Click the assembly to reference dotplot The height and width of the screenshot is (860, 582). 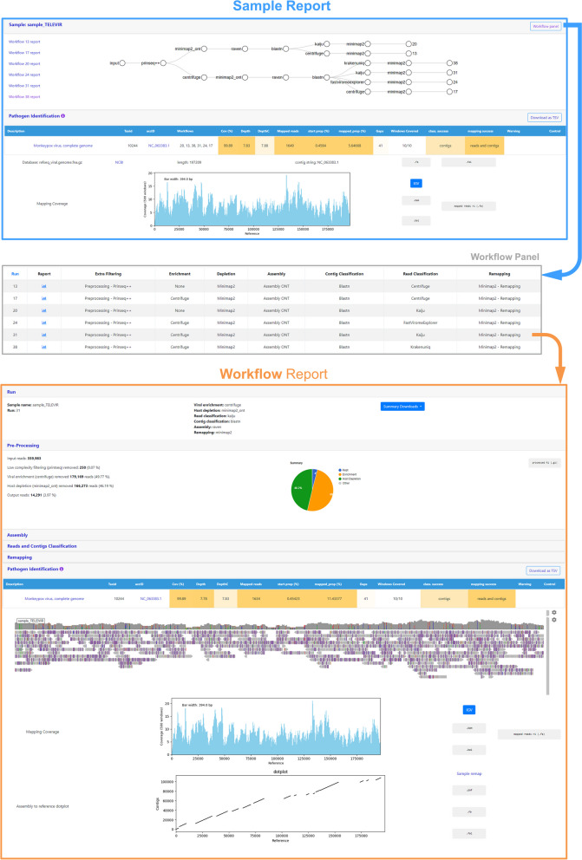[280, 804]
